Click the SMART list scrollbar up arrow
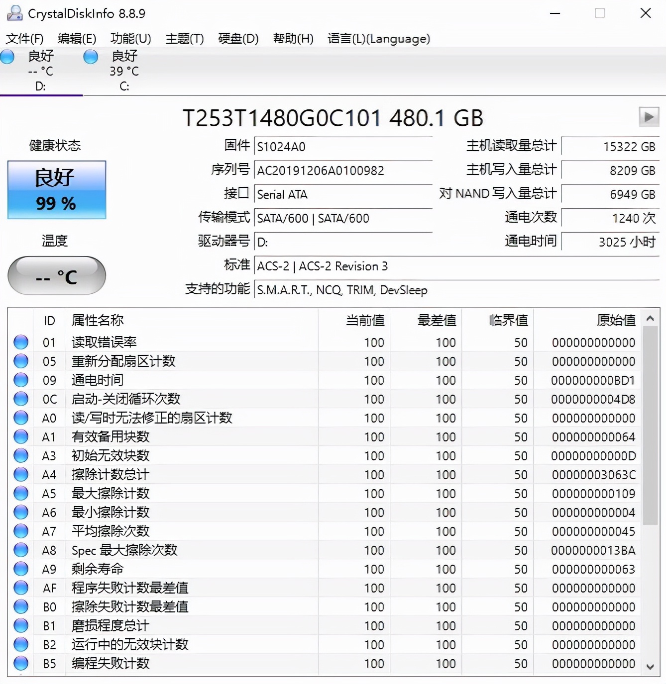Viewport: 666px width, 684px height. 650,318
